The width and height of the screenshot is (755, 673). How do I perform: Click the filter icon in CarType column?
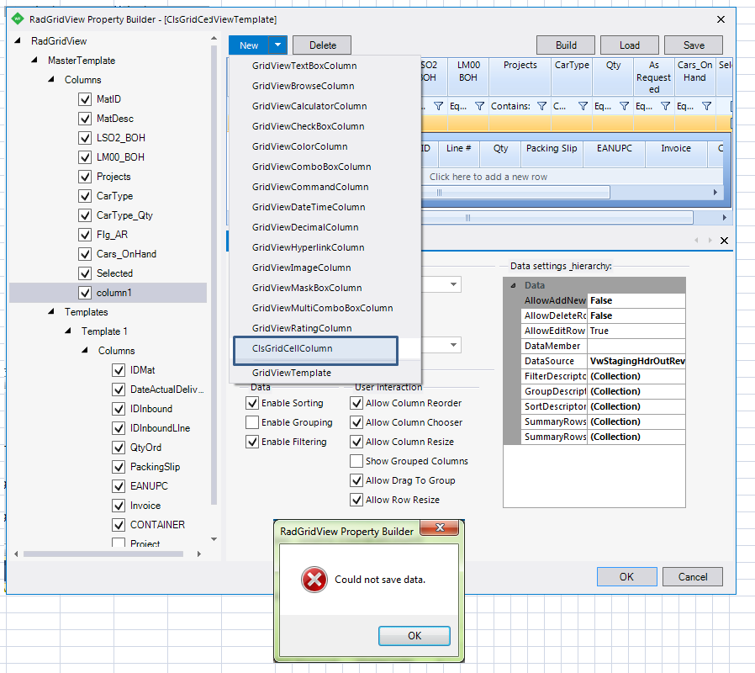tap(582, 107)
